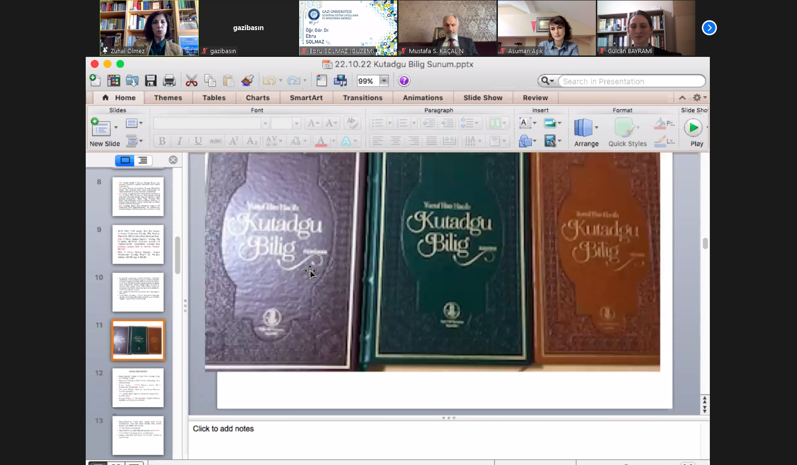Click the Play slideshow button
Image resolution: width=797 pixels, height=465 pixels.
[693, 128]
